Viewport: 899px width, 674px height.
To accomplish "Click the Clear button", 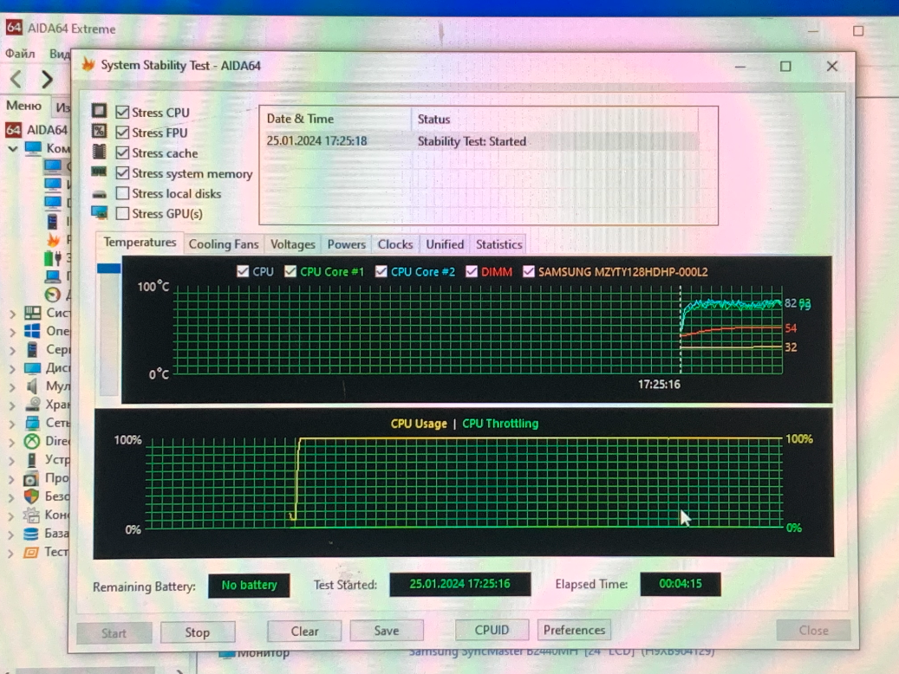I will tap(304, 631).
